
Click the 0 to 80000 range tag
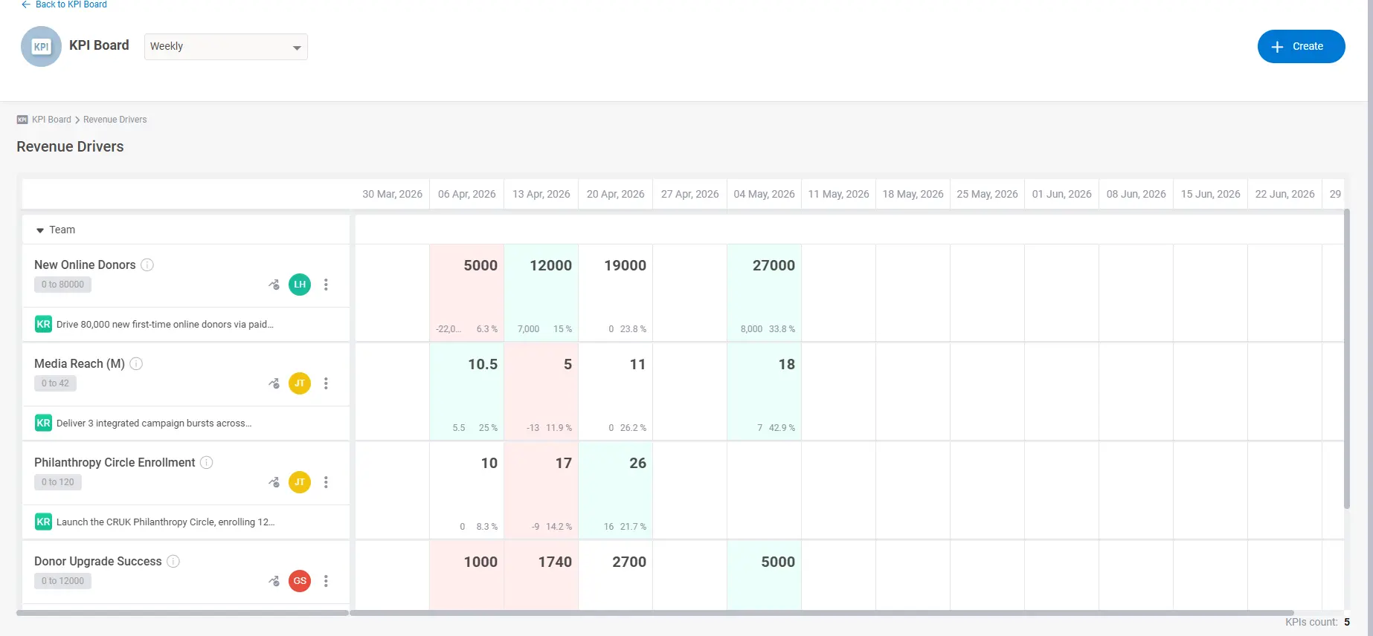[62, 285]
